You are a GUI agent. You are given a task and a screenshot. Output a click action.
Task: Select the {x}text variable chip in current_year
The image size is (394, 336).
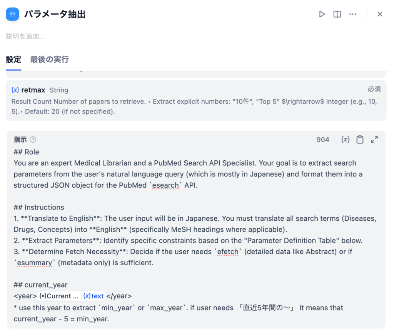tap(94, 296)
